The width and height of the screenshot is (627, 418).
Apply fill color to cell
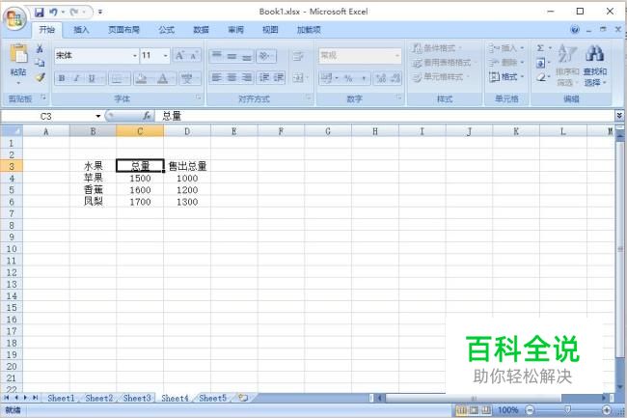(x=141, y=78)
